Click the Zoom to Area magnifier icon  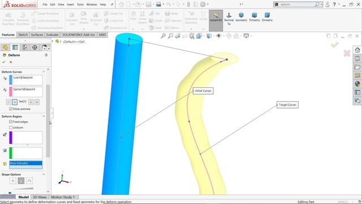(170, 36)
